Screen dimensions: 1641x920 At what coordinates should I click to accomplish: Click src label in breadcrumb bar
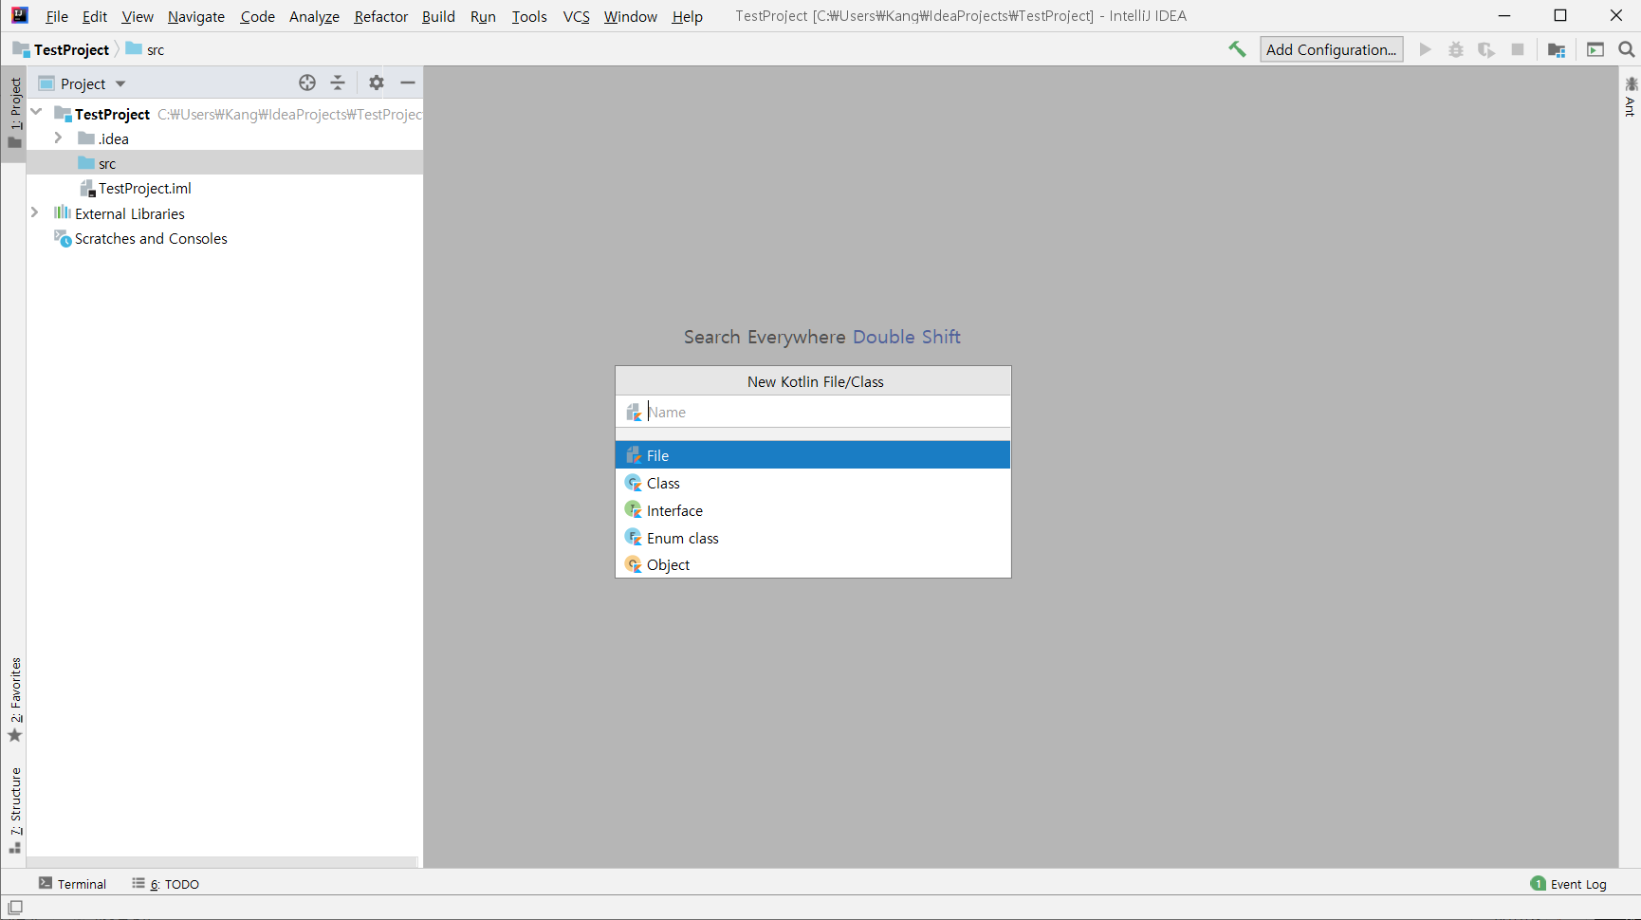point(156,49)
